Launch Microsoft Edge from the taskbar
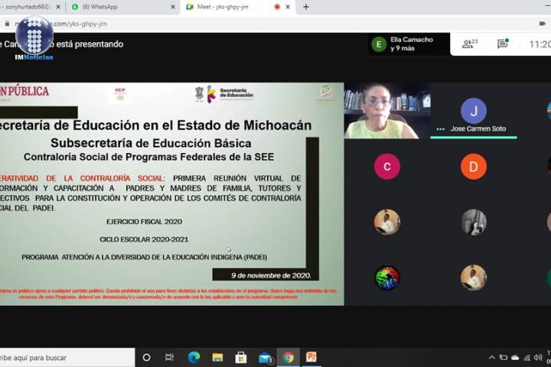This screenshot has height=367, width=551. click(x=194, y=357)
